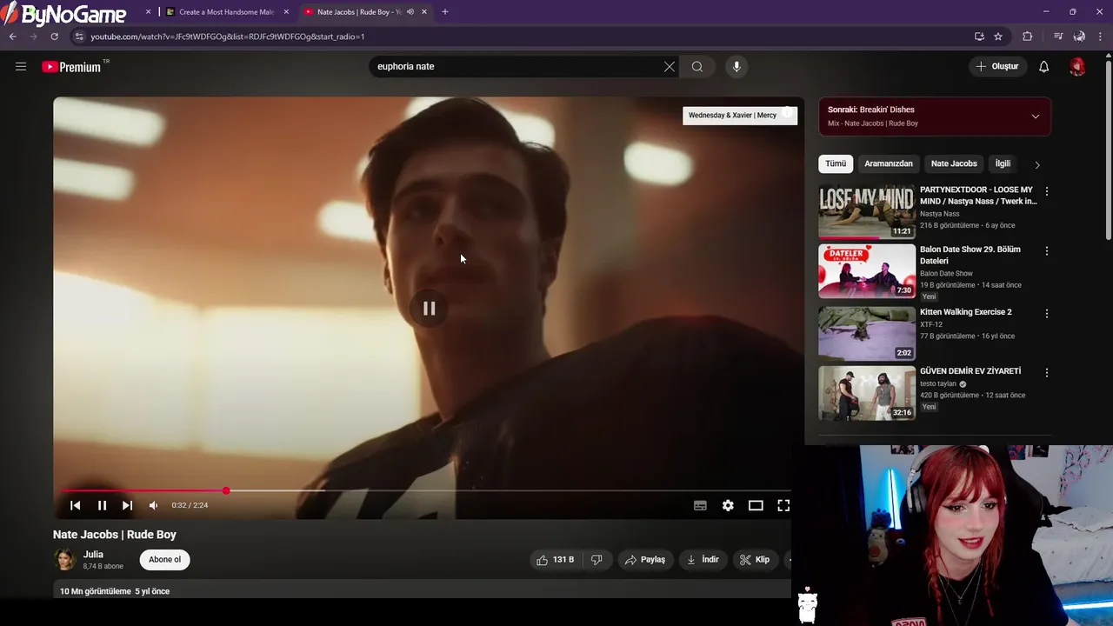This screenshot has width=1113, height=626.
Task: Open options for Kitten Walking Exercise video
Action: pos(1046,313)
